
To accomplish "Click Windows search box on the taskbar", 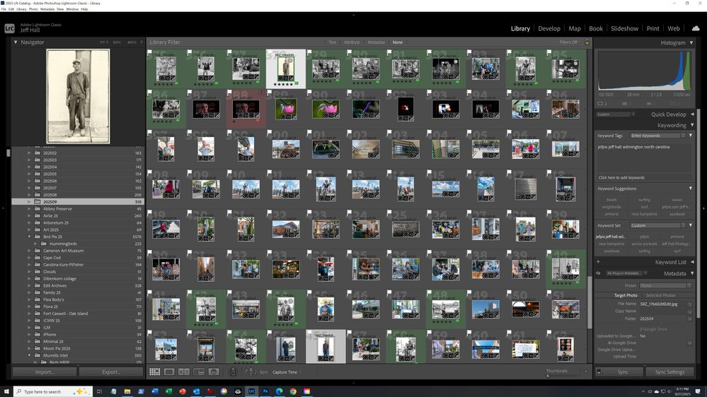I will click(53, 391).
